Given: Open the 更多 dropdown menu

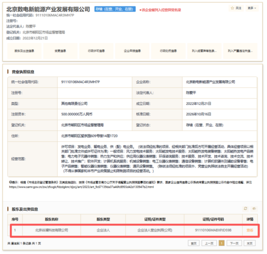Looking at the screenshot, I should pyautogui.click(x=252, y=8).
